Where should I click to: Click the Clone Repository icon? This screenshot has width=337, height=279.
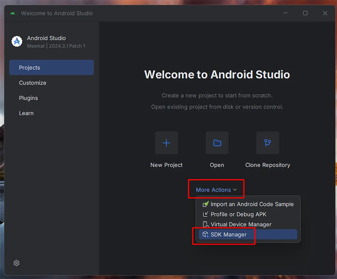point(267,143)
